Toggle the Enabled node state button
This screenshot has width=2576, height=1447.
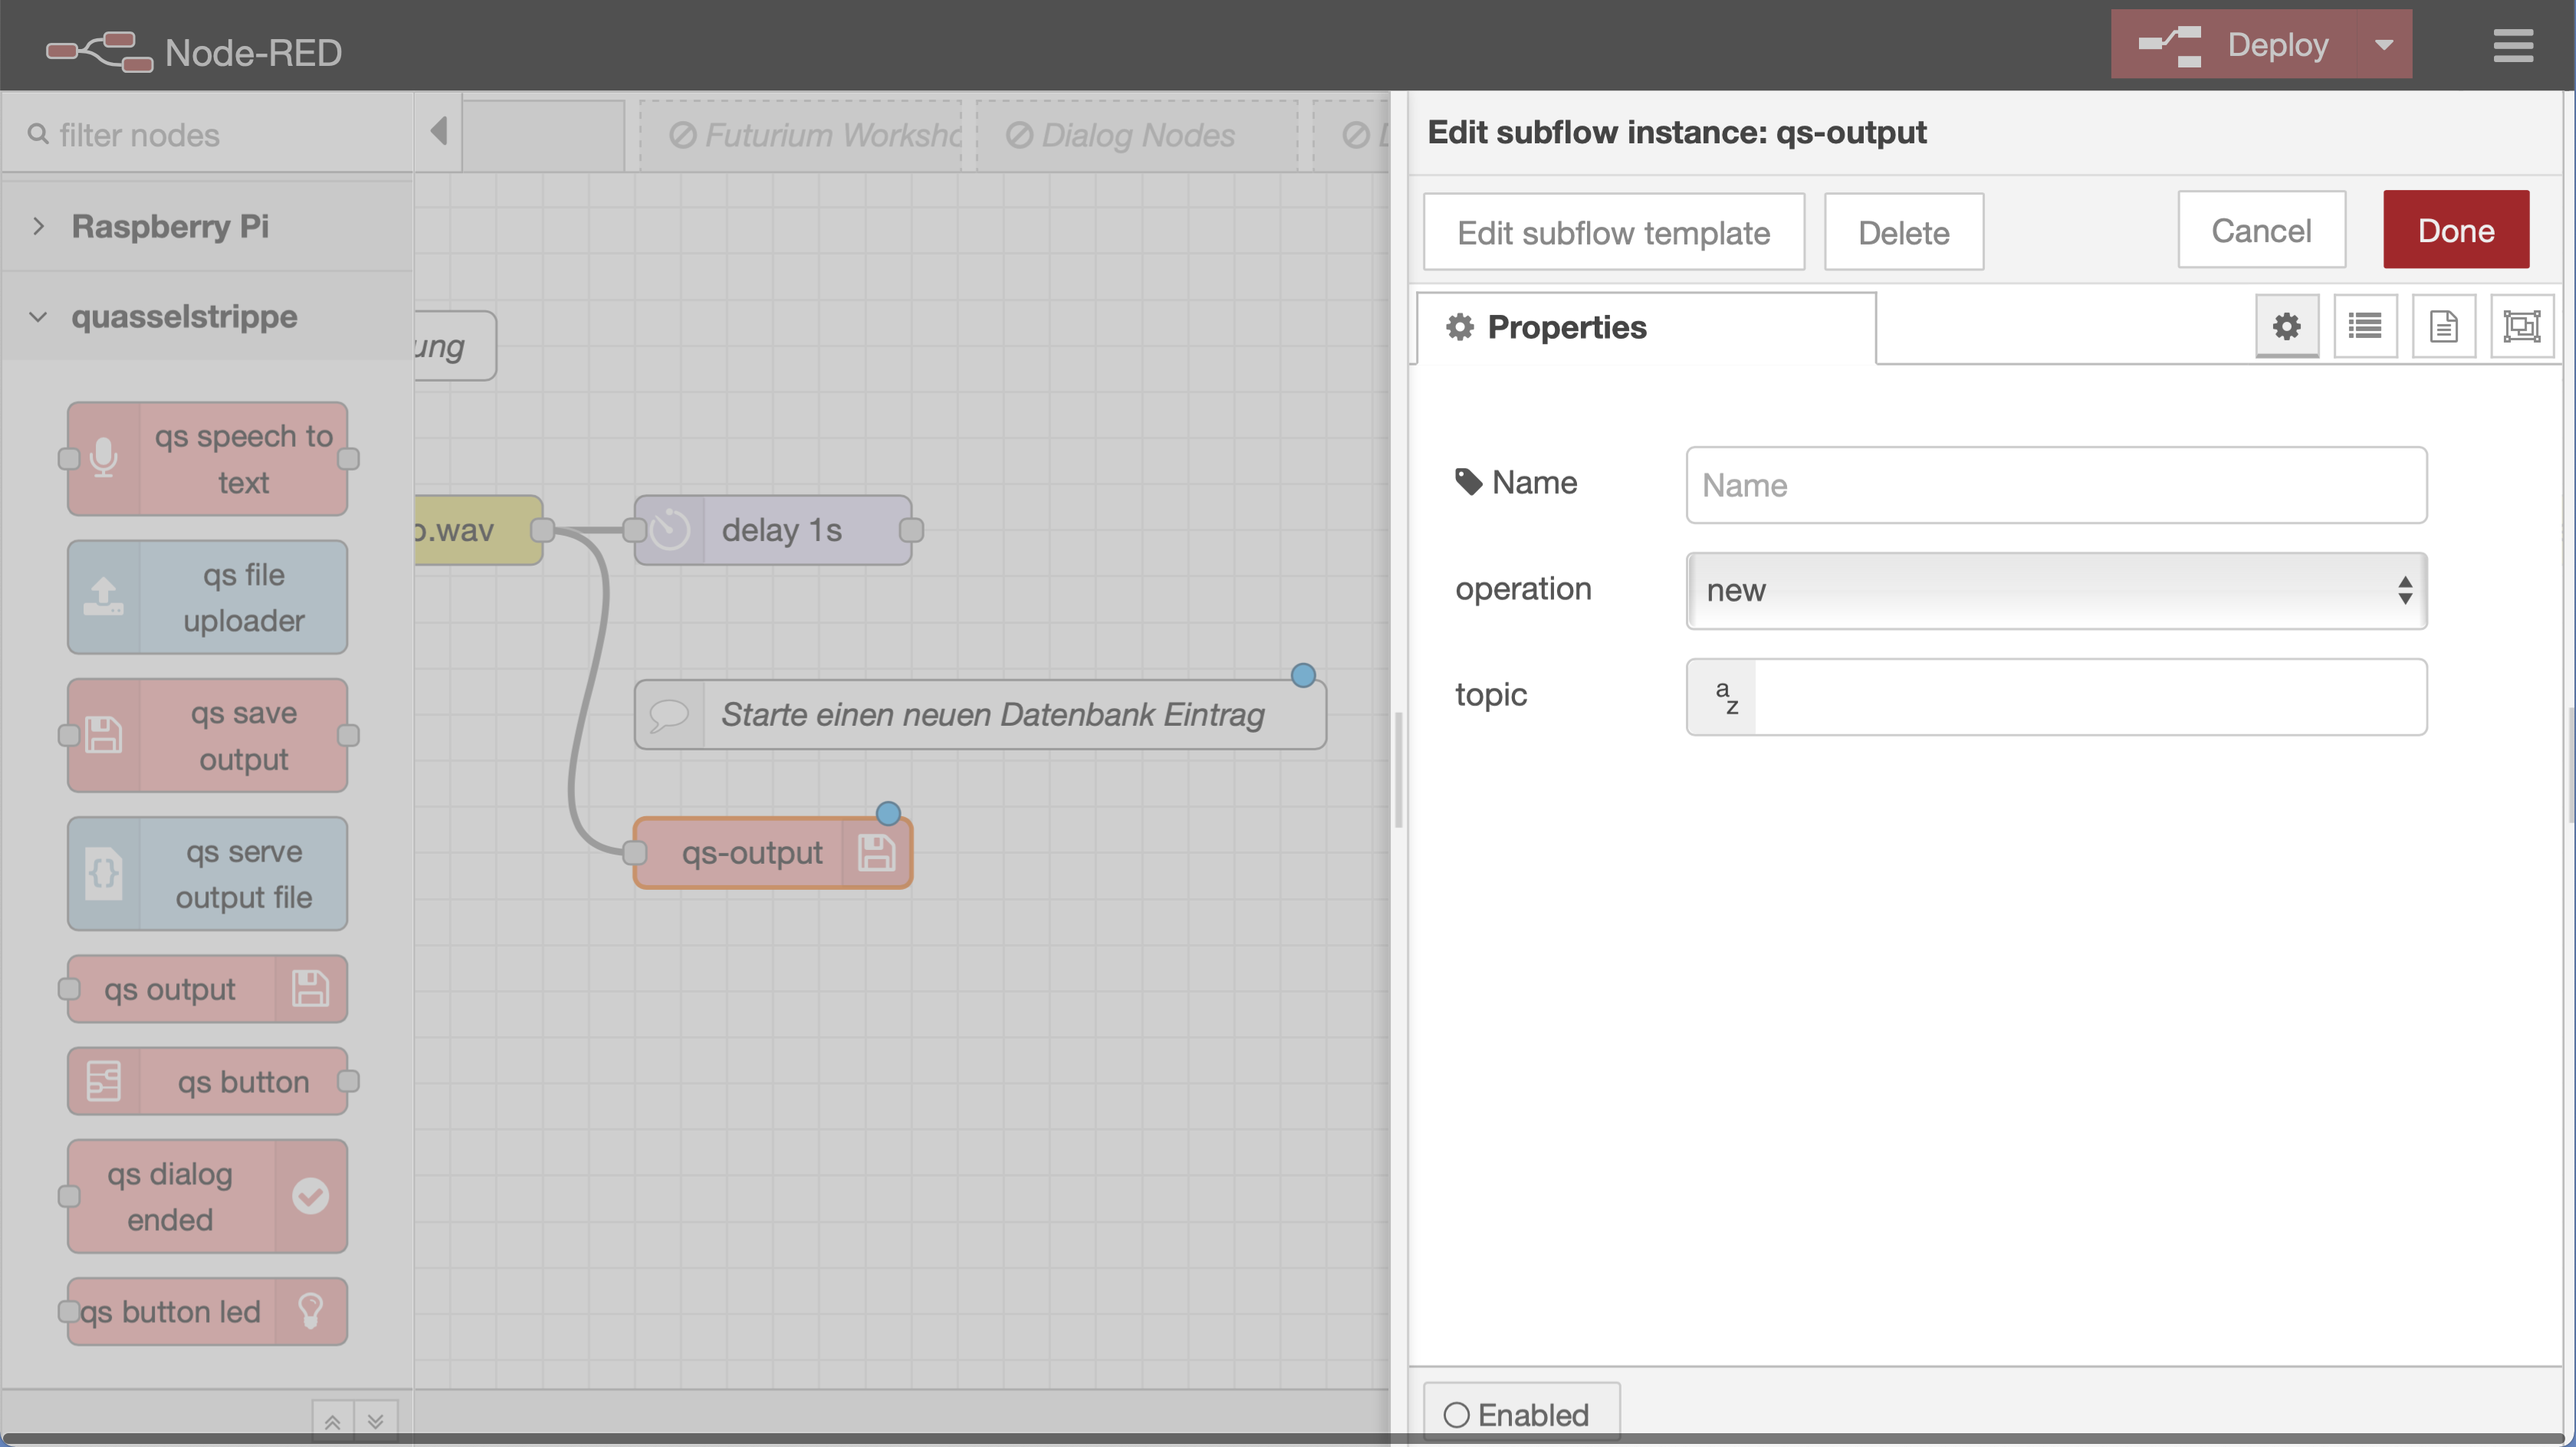pos(1521,1413)
